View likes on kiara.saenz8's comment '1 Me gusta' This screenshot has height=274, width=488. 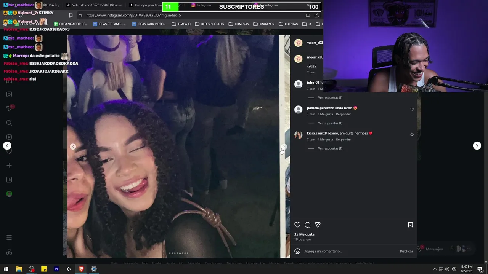pyautogui.click(x=326, y=140)
